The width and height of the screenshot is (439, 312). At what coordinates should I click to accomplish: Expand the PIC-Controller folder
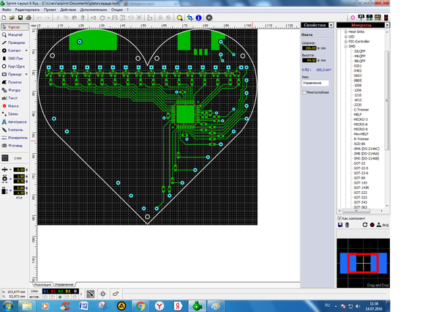tap(345, 41)
